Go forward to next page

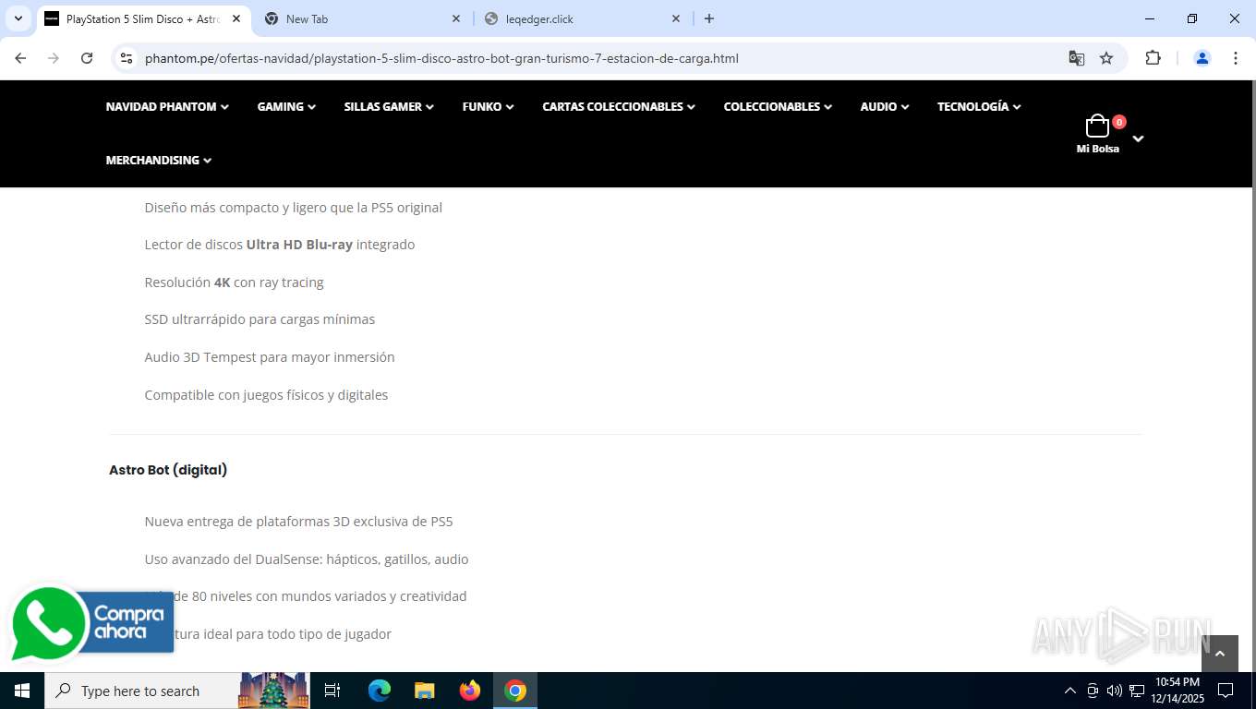coord(54,58)
